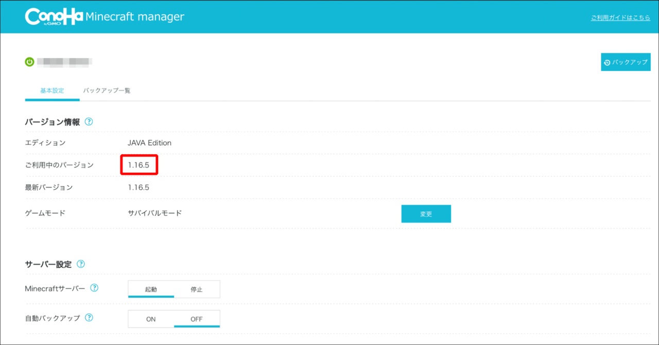Click help icon next to Minecraftサーバー
Screen dimensions: 659x345
[94, 288]
